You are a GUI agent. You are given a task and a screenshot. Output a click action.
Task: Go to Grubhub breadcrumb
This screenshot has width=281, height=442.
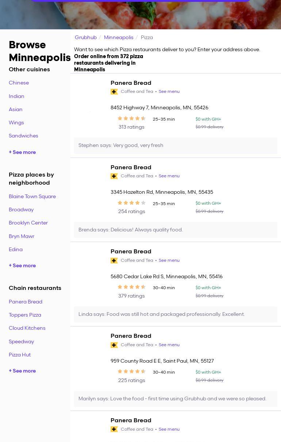click(x=86, y=37)
